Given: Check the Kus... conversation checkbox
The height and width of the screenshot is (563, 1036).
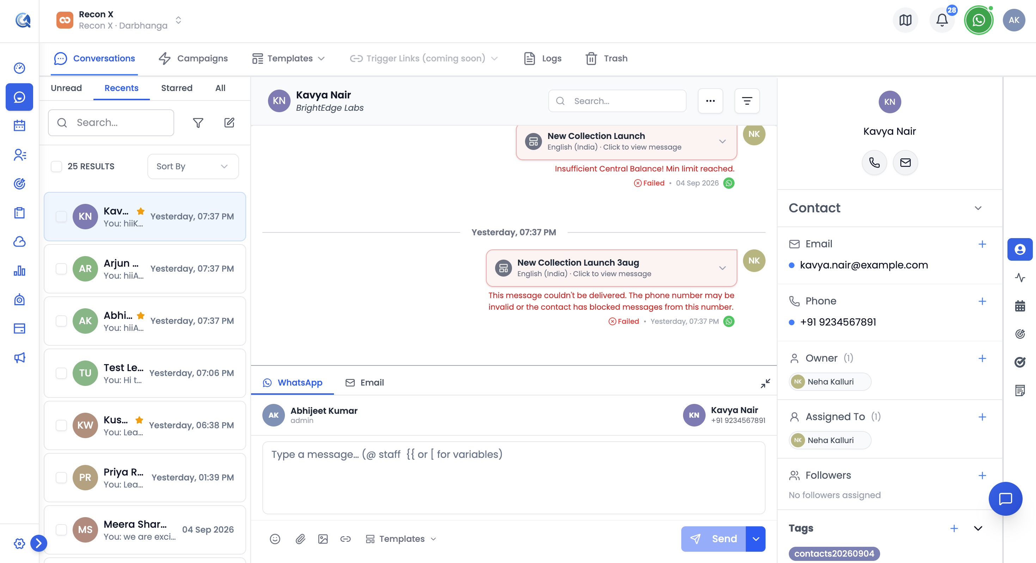Looking at the screenshot, I should (61, 425).
